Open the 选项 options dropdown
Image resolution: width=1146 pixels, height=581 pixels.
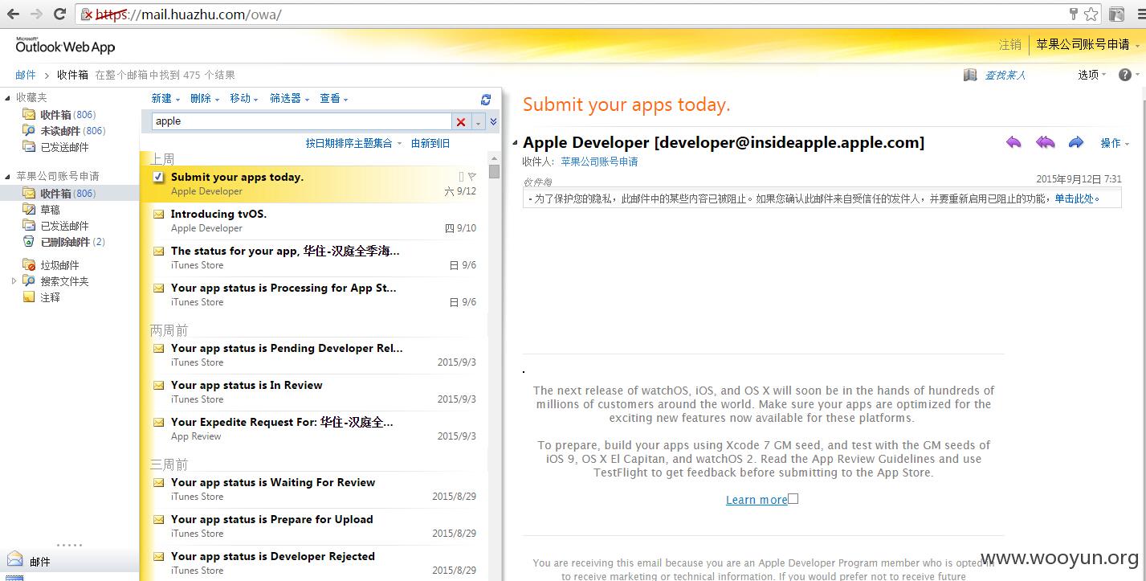pos(1092,75)
